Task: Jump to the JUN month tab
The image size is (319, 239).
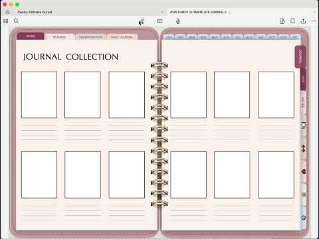Action: (x=226, y=37)
